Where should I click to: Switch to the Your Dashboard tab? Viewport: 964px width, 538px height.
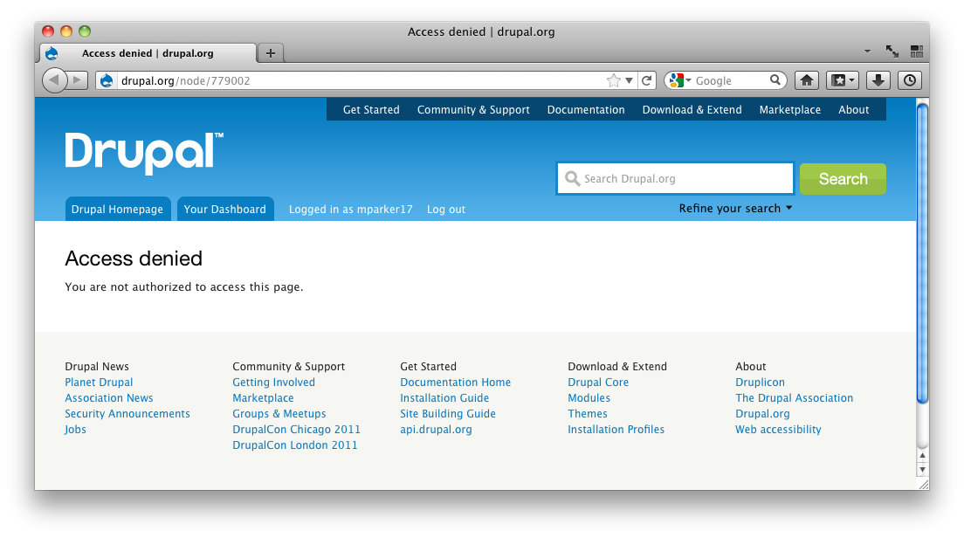(225, 209)
